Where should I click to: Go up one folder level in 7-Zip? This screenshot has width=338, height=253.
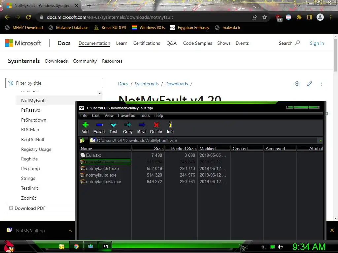82,141
